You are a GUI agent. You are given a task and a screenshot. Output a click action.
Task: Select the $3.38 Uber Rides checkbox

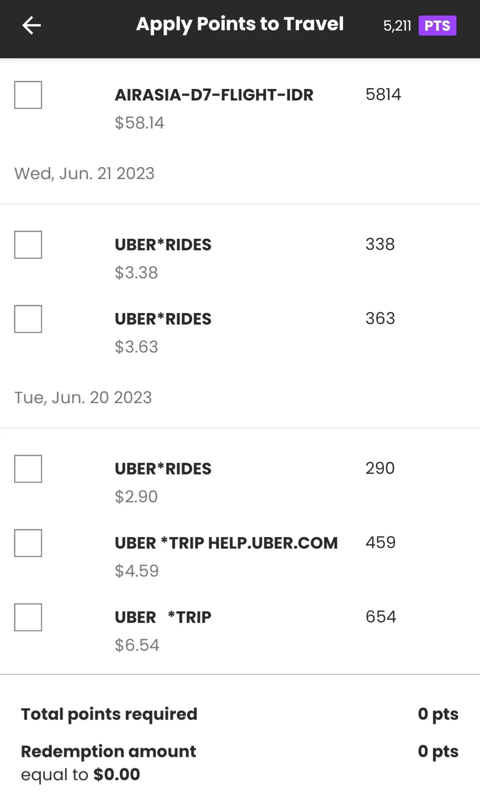coord(28,245)
